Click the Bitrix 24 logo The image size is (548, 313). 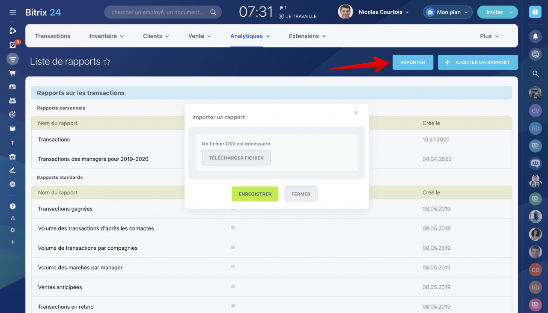pos(43,12)
